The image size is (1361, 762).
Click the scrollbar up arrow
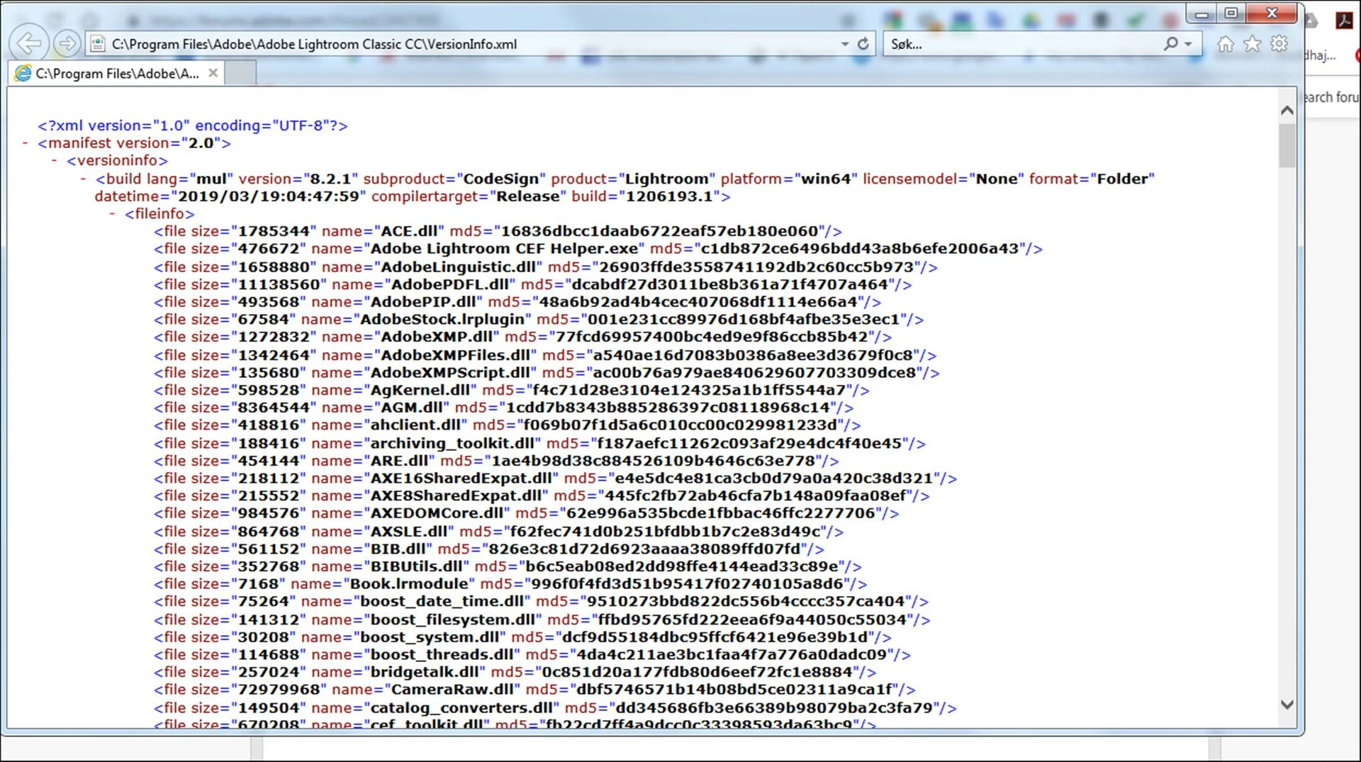click(x=1287, y=111)
